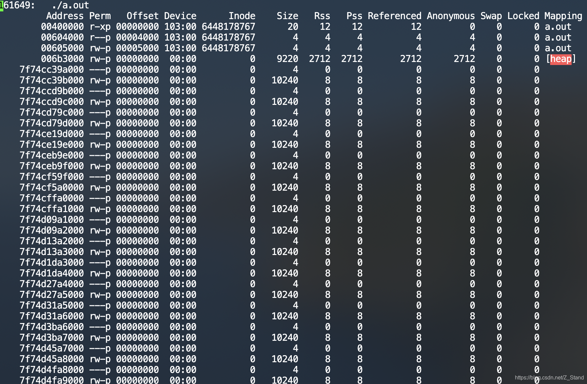The width and height of the screenshot is (587, 384).
Task: Click the Address column header
Action: 65,16
